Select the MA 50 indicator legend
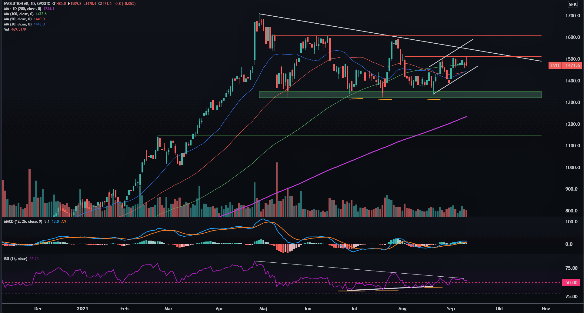Image resolution: width=584 pixels, height=313 pixels. 18,19
